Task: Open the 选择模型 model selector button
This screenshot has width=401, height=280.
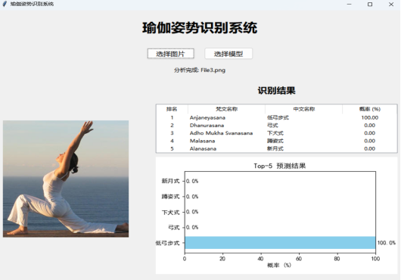Action: pos(228,54)
